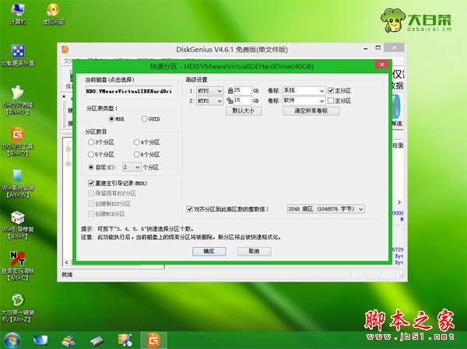Open custom partition count dropdown
Viewport: 467px width, 349px height.
pos(132,167)
